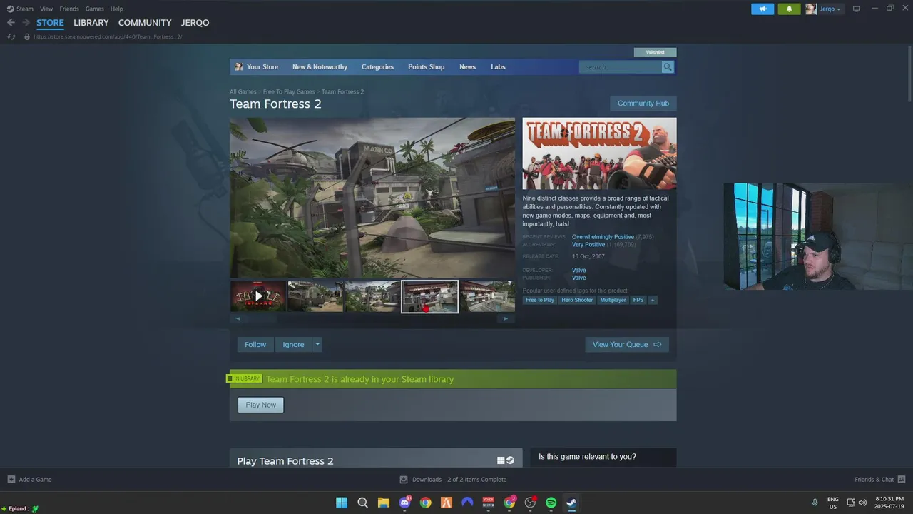Click Add a Game
The image size is (913, 514).
[29, 480]
